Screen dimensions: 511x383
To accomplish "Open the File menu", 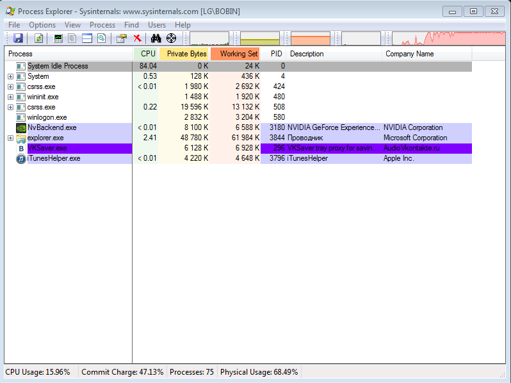I will click(x=14, y=25).
